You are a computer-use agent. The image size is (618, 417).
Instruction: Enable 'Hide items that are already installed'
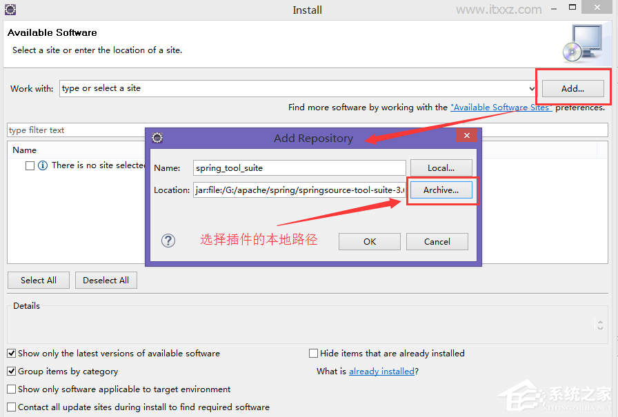[313, 353]
